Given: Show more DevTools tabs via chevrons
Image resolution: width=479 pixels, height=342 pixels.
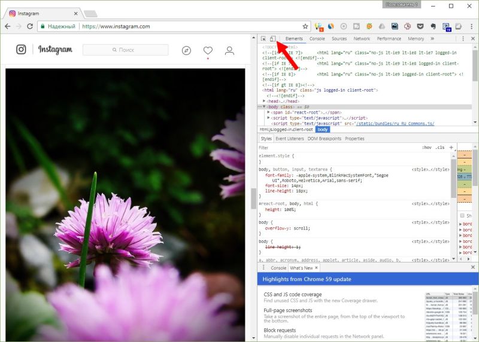Looking at the screenshot, I should tap(432, 39).
